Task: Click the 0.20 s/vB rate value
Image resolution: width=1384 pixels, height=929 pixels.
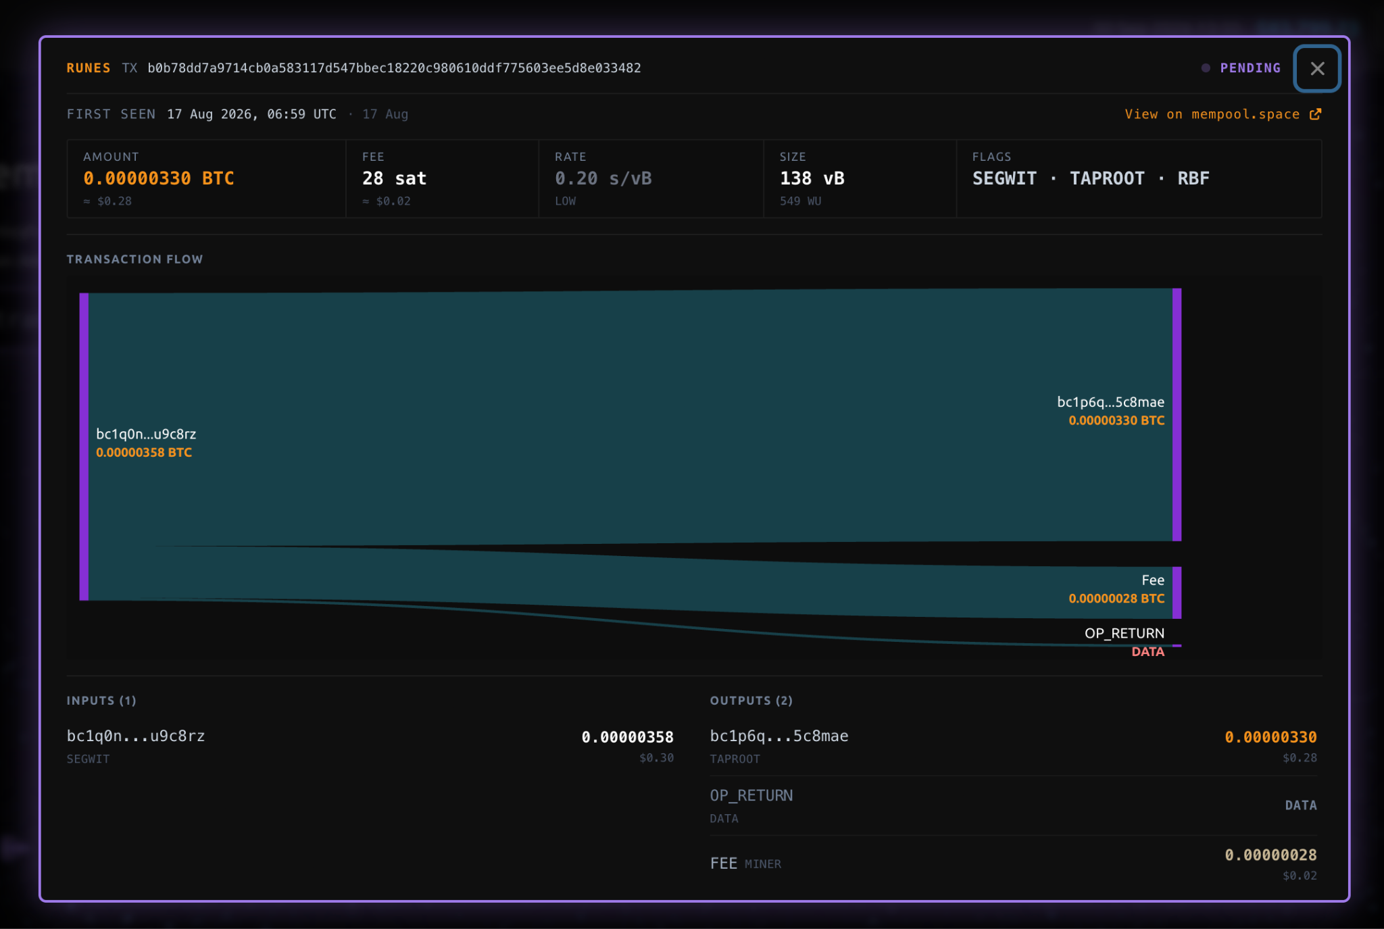Action: click(x=603, y=178)
